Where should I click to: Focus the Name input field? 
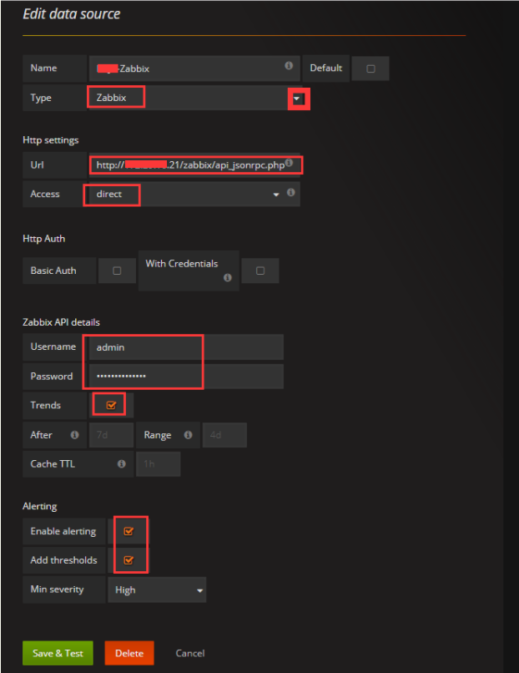pos(194,68)
